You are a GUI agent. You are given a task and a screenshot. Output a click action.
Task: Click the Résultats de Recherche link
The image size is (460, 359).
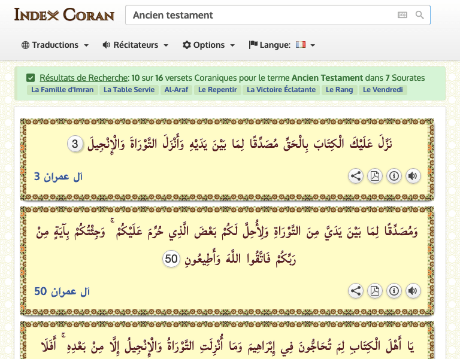pos(84,78)
